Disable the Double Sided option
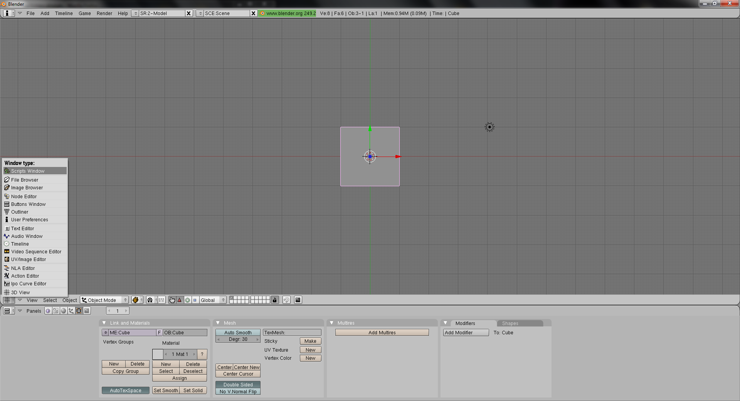The image size is (740, 401). click(x=238, y=384)
